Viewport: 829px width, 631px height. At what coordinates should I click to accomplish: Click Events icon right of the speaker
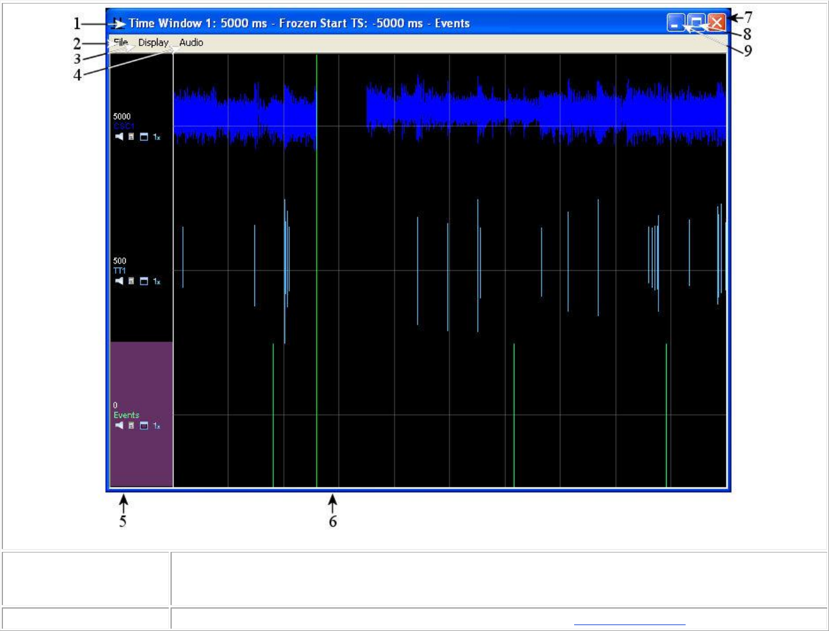[x=131, y=425]
